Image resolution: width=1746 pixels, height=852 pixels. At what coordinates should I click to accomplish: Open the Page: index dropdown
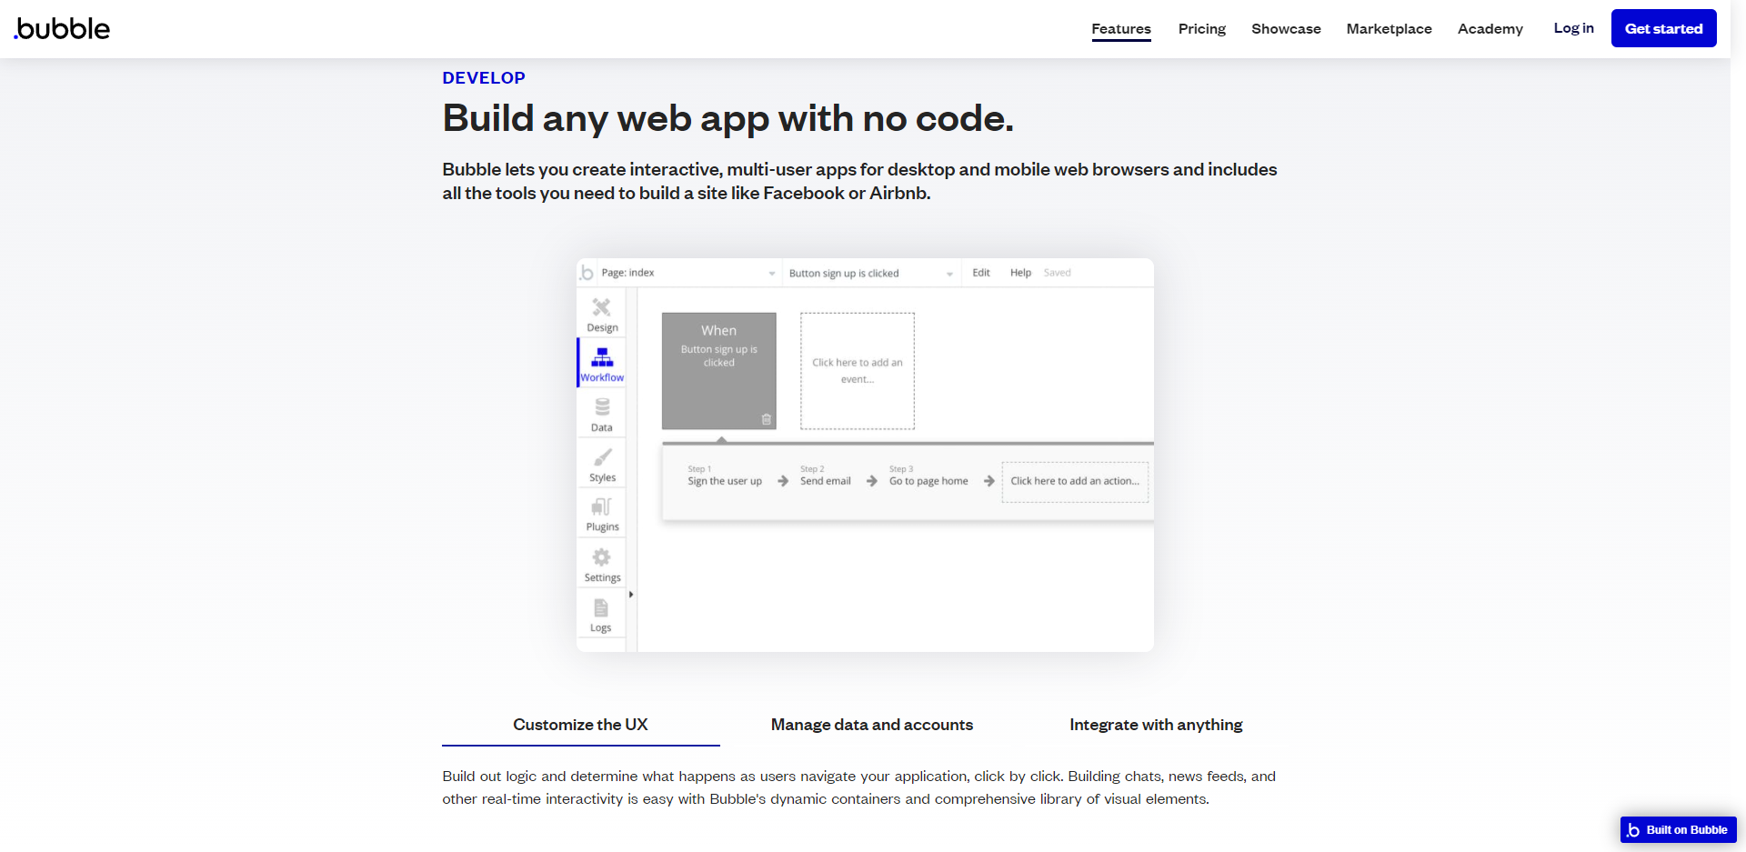688,273
